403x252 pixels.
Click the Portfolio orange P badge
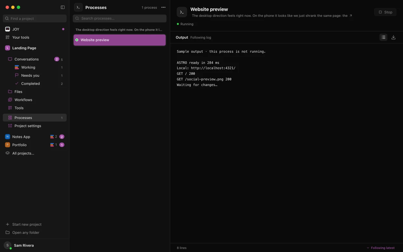(7, 145)
